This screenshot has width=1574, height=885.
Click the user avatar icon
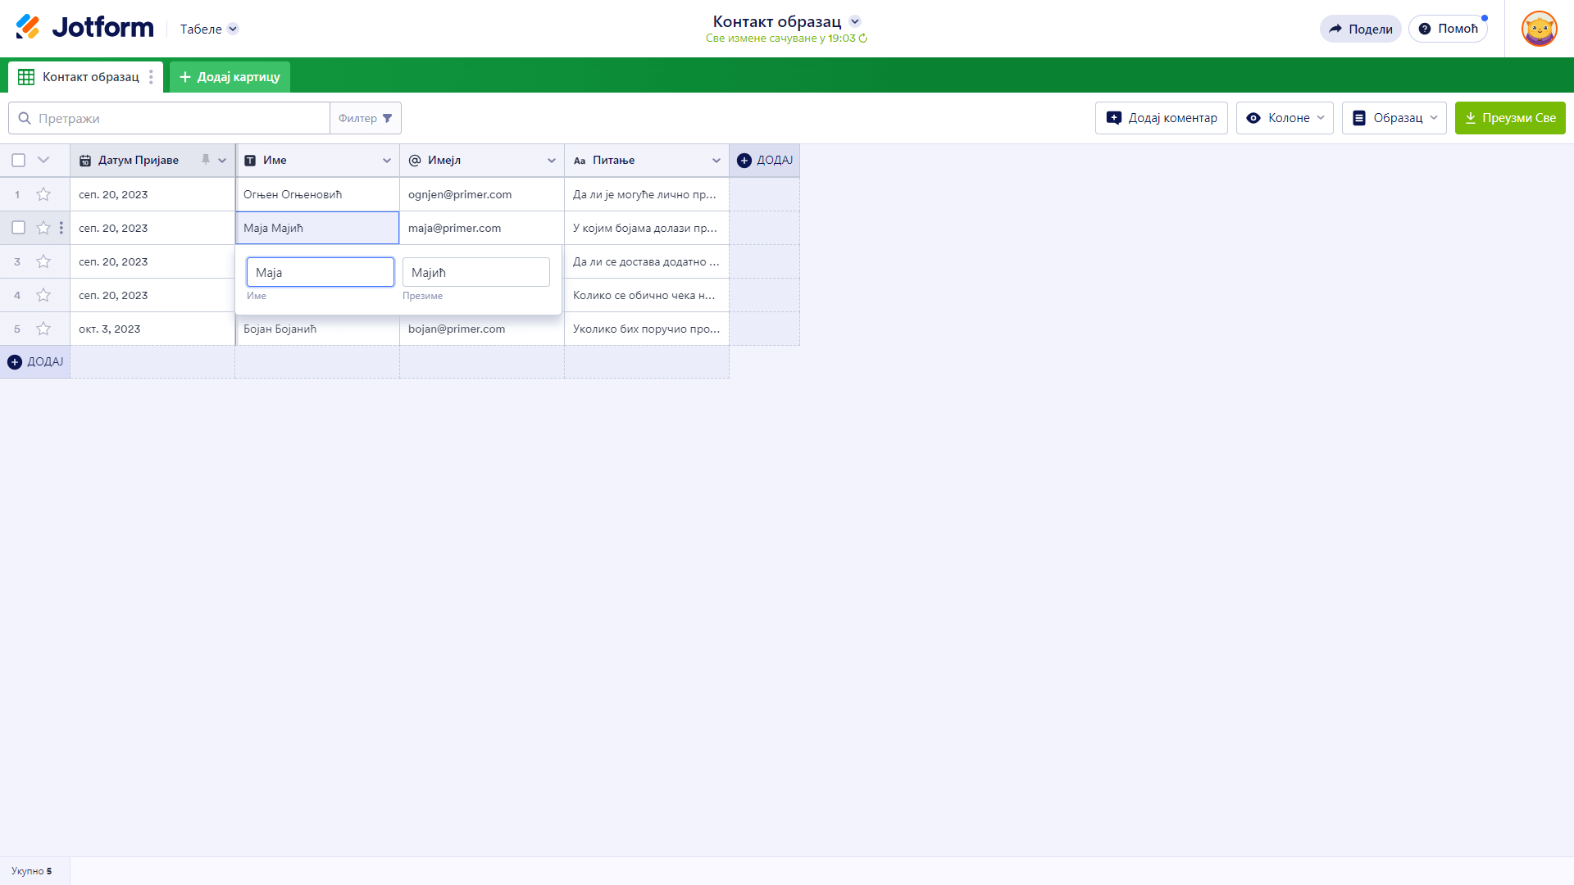click(1539, 29)
